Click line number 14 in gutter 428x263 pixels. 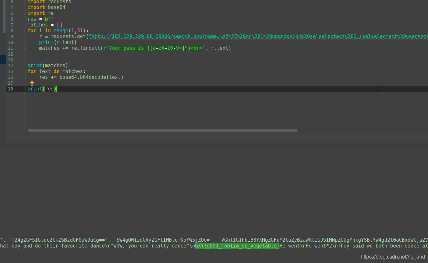[10, 66]
